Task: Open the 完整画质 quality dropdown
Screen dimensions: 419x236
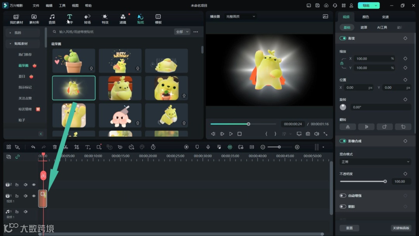Action: point(241,16)
